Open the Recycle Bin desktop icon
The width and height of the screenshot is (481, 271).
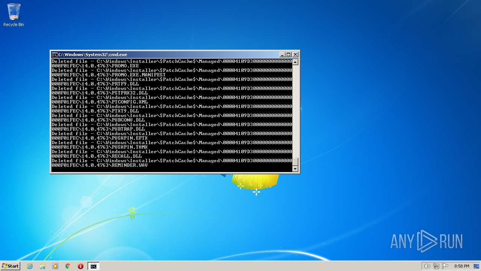click(x=14, y=15)
